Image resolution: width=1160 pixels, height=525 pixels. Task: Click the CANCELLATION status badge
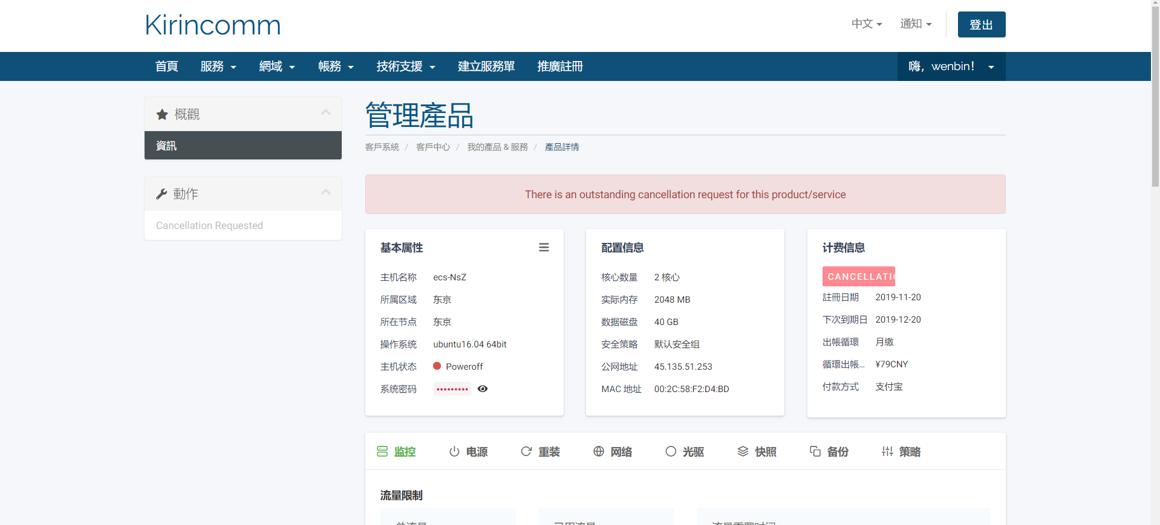click(x=859, y=276)
